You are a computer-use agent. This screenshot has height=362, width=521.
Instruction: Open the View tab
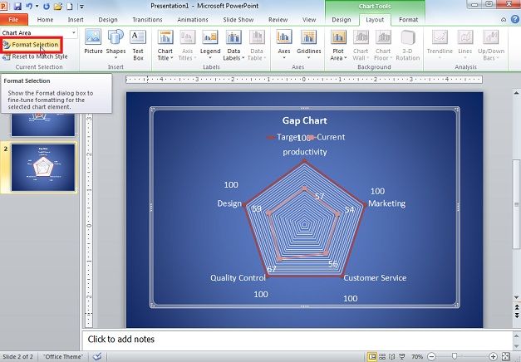309,20
